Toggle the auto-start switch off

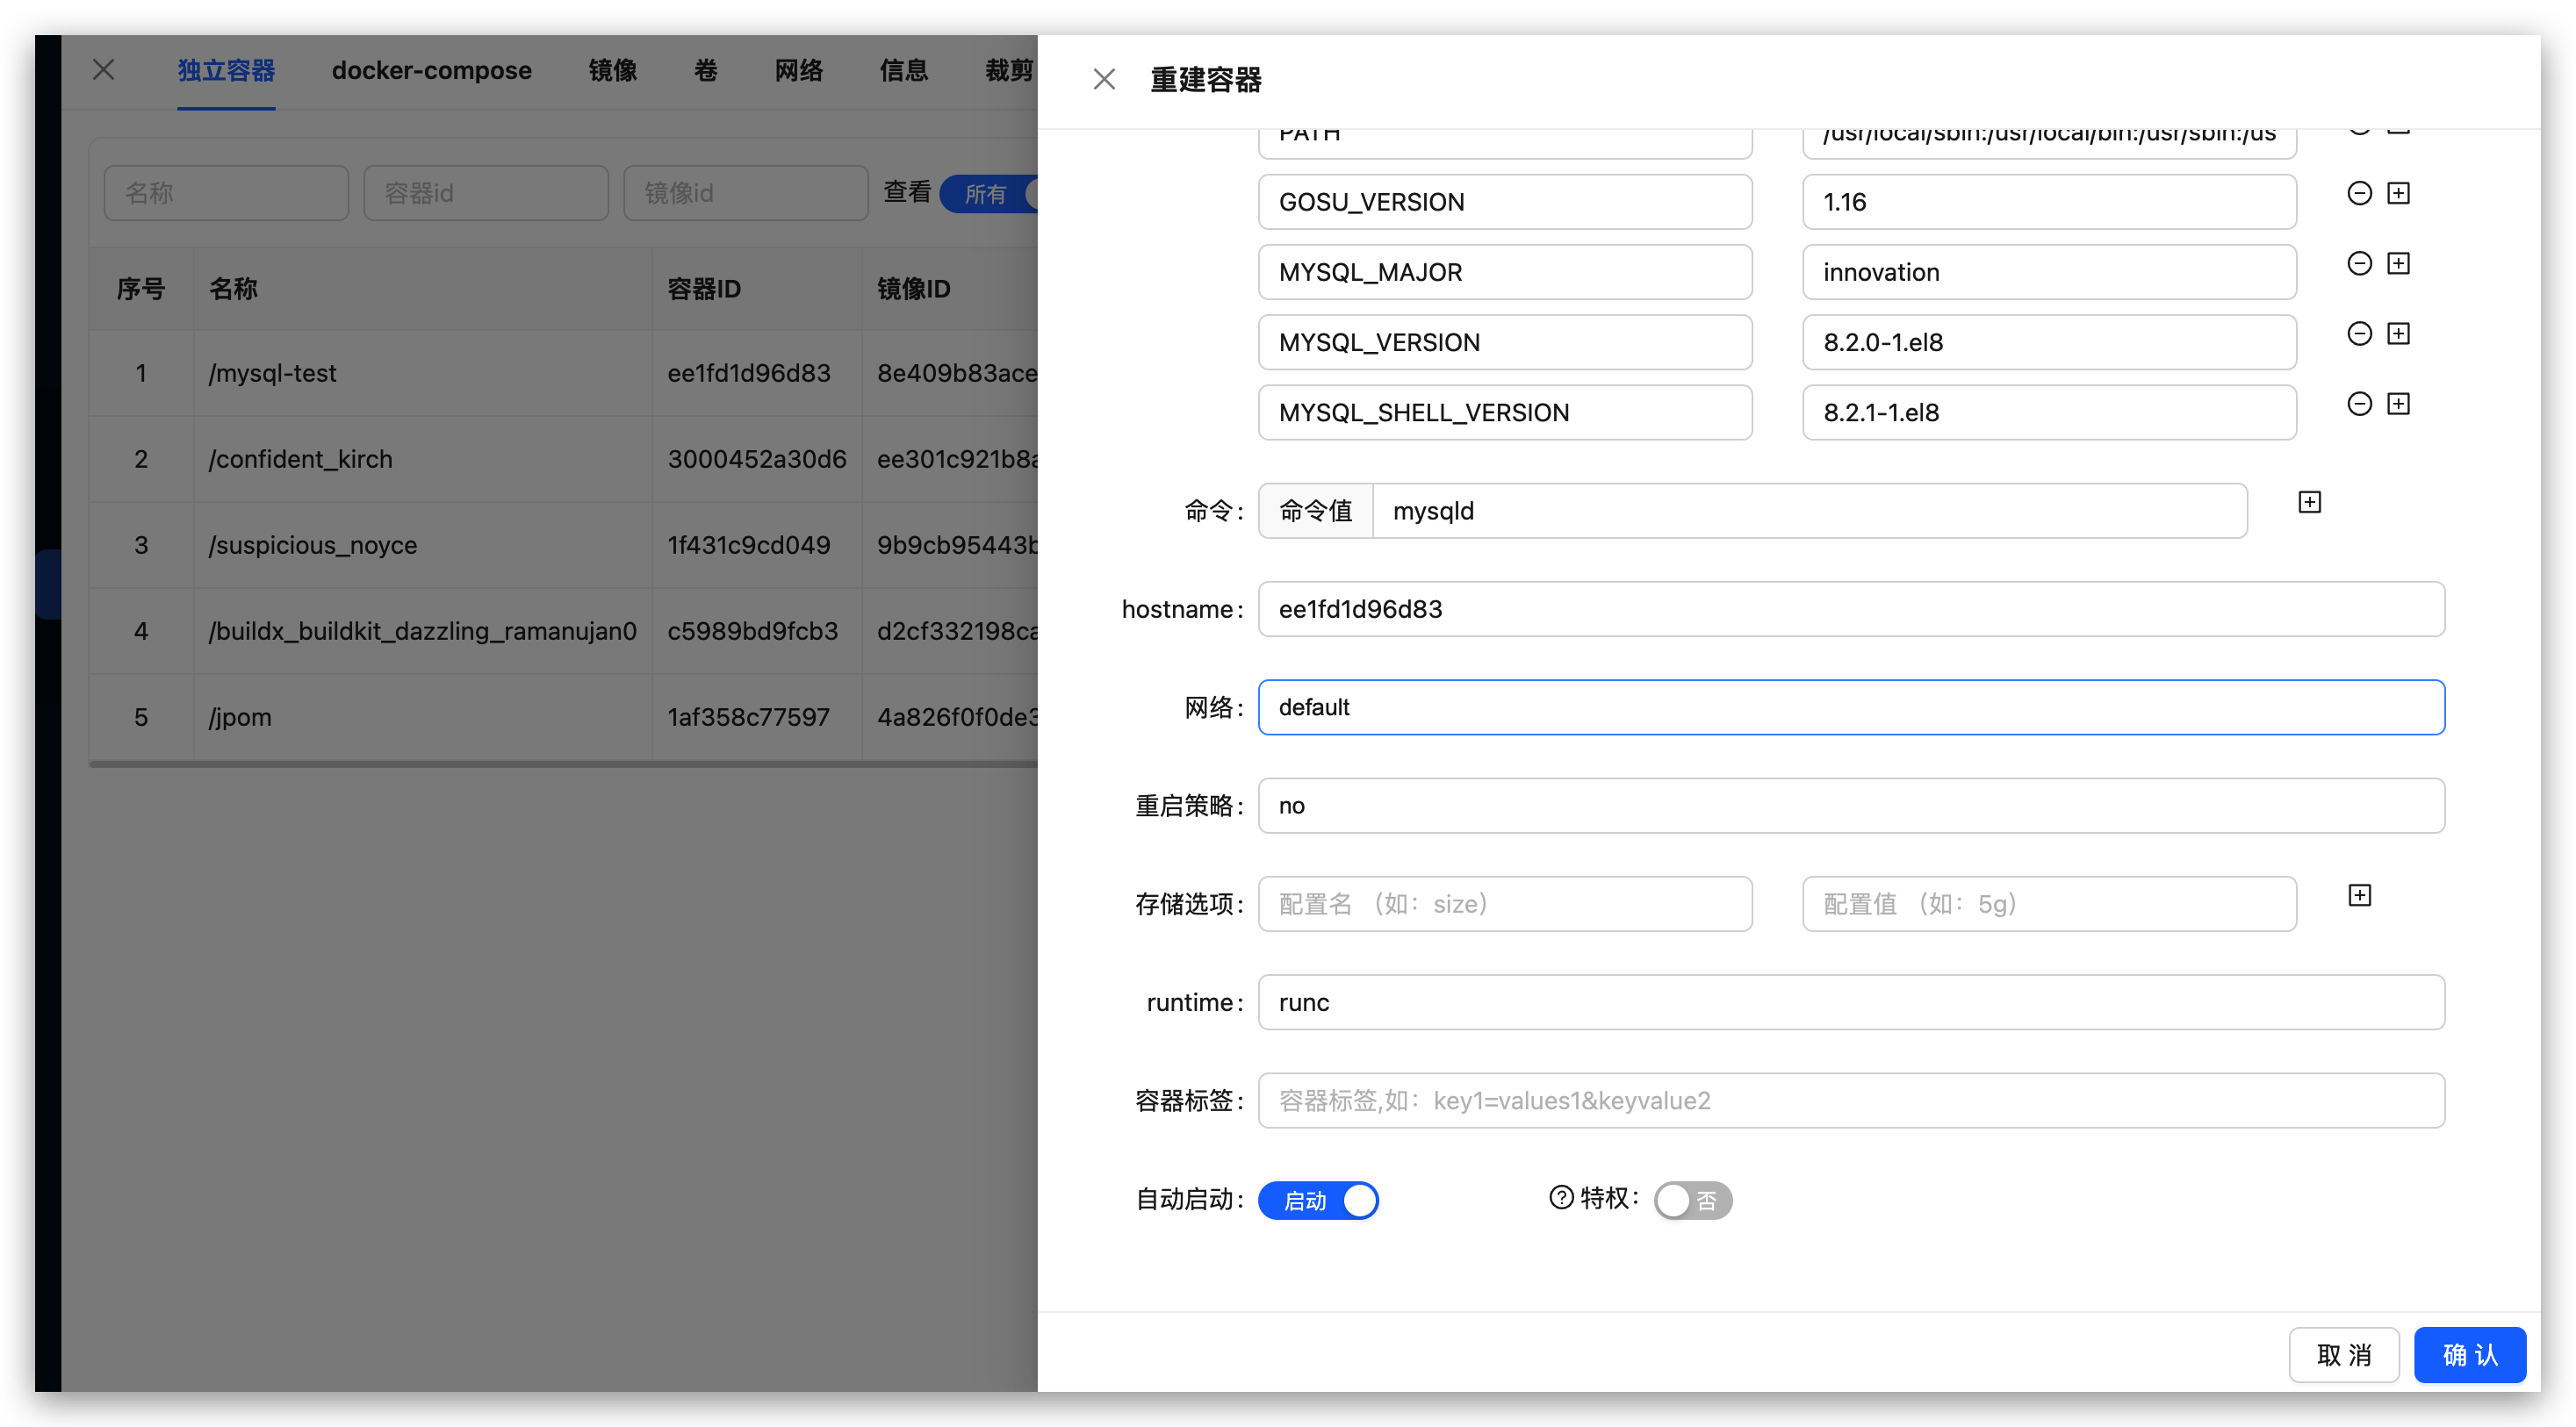(1317, 1201)
